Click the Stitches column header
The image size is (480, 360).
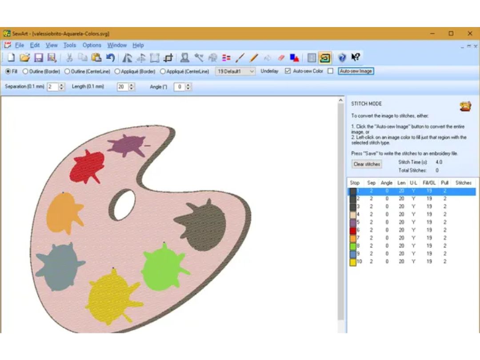tap(463, 183)
